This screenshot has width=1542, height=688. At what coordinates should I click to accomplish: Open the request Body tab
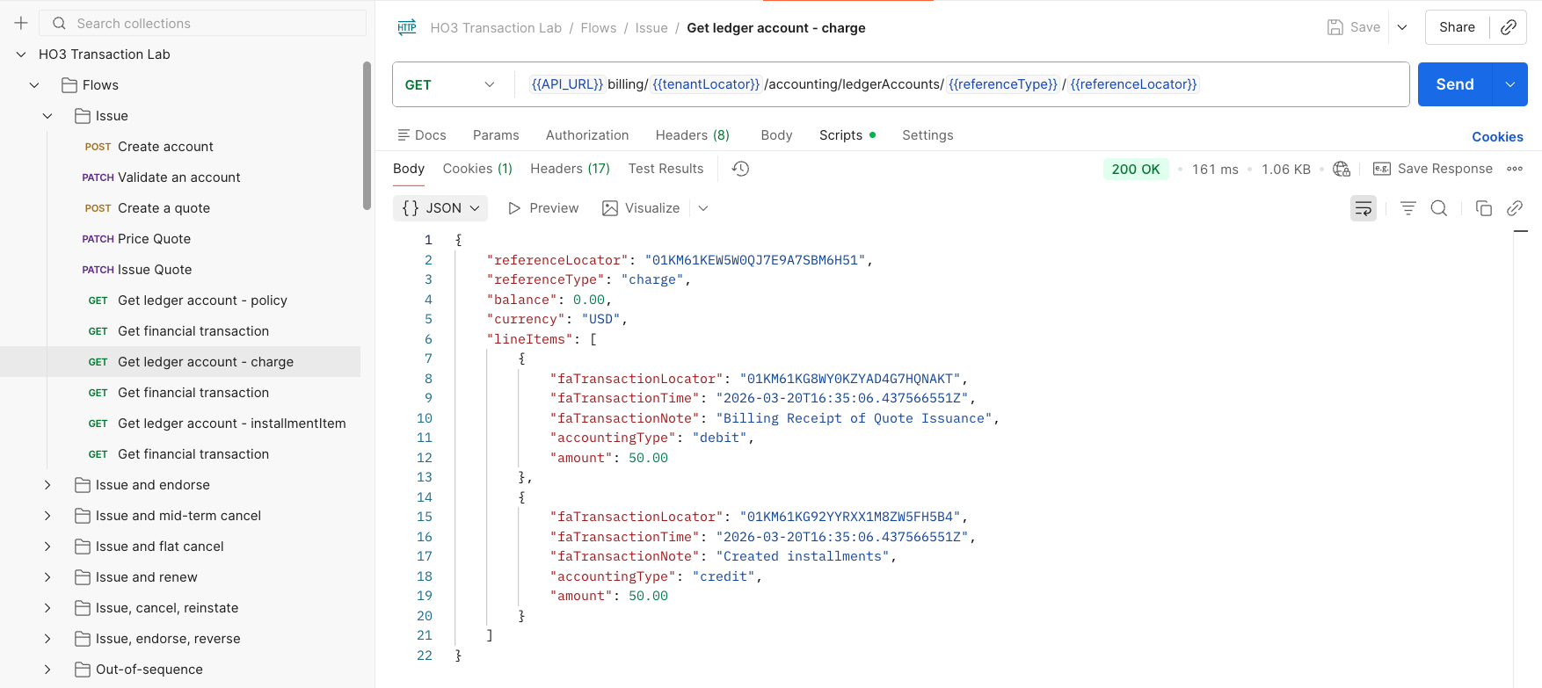coord(777,135)
